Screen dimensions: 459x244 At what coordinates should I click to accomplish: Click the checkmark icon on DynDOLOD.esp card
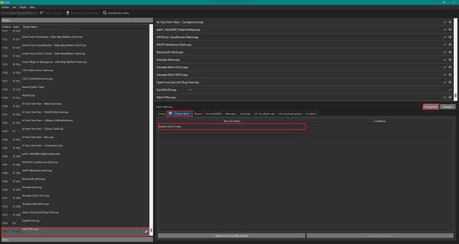coord(450,90)
